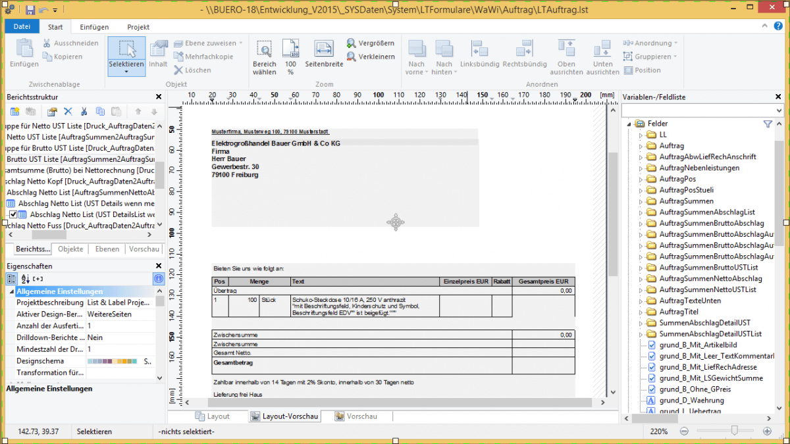
Task: Set zoom to 100 % via ribbon
Action: click(290, 57)
